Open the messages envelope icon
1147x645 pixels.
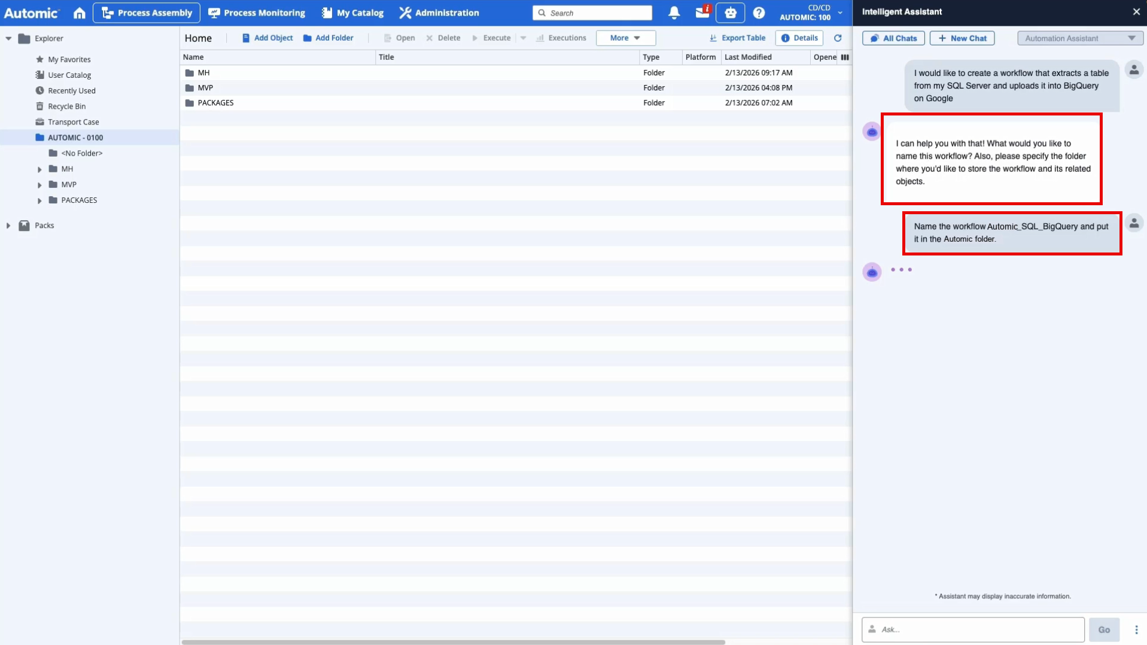(x=702, y=13)
